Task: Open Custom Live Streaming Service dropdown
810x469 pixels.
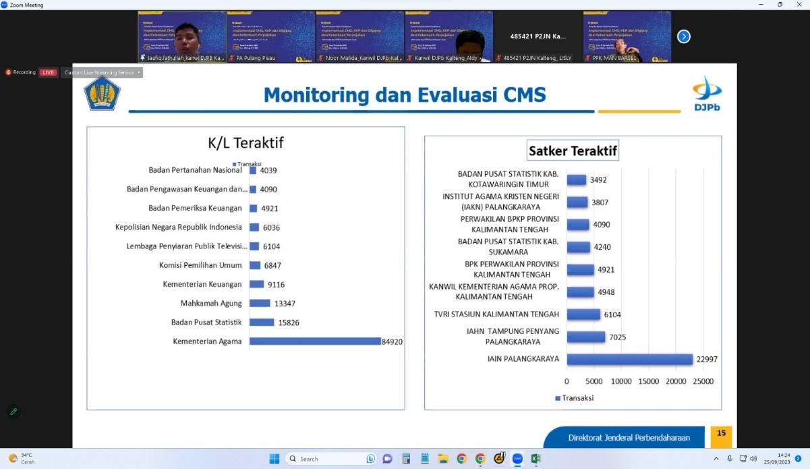Action: click(x=102, y=72)
